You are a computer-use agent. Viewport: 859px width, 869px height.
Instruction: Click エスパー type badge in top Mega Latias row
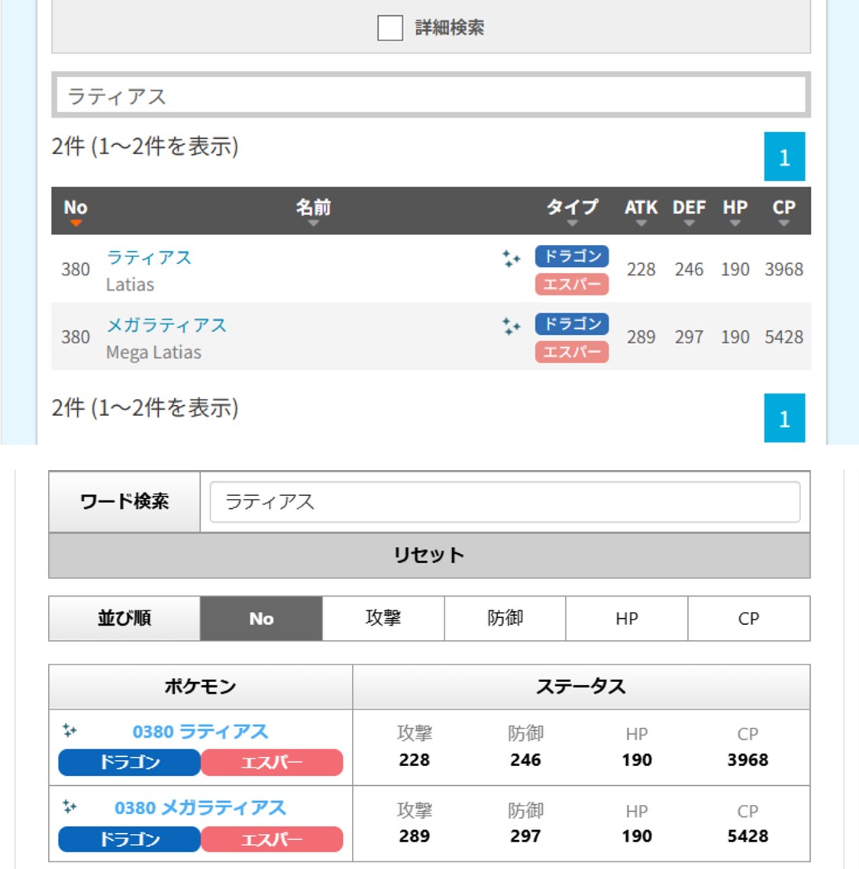point(571,352)
